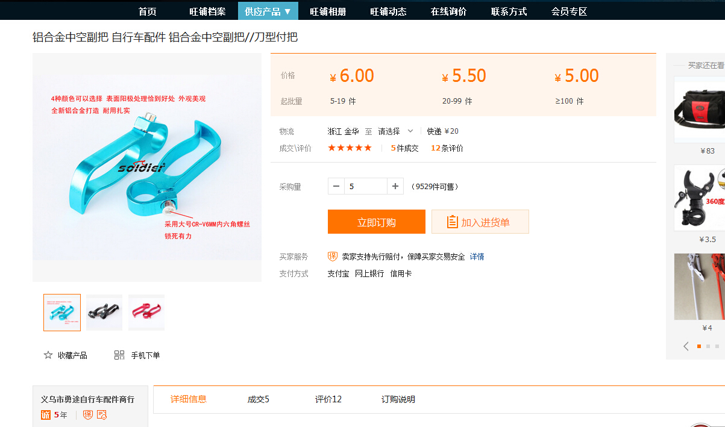Click the five-star rating icons

coord(350,148)
